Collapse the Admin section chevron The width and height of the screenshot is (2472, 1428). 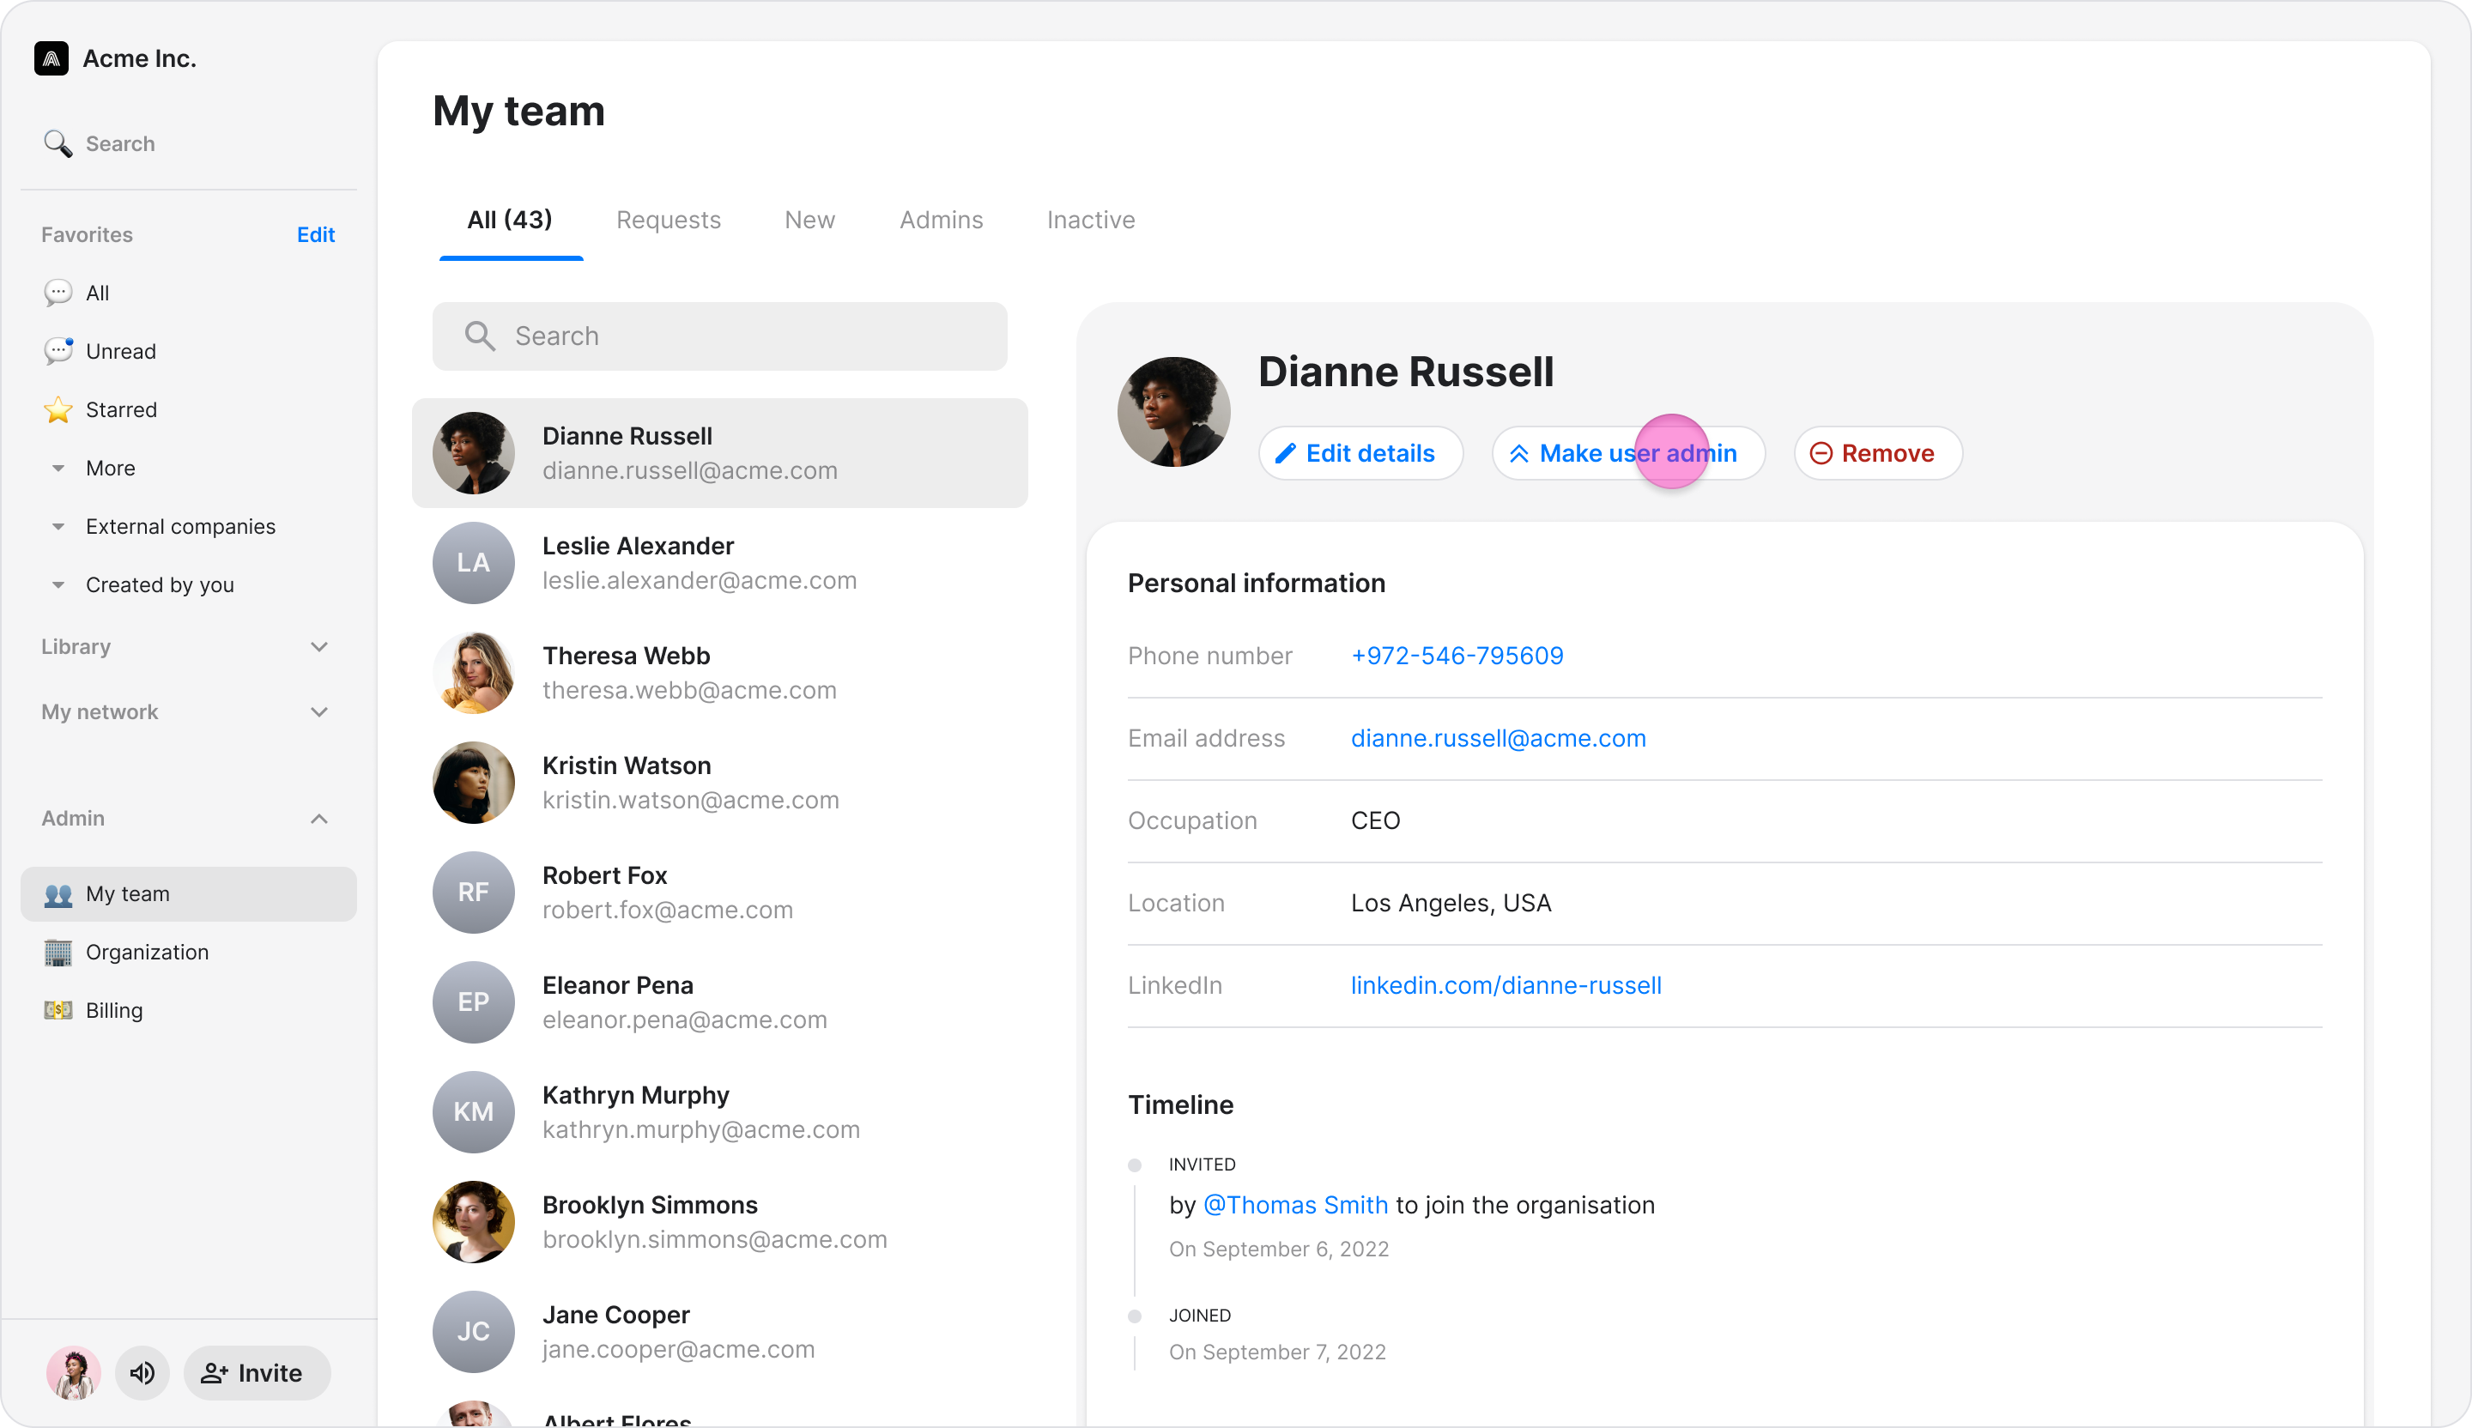[318, 819]
